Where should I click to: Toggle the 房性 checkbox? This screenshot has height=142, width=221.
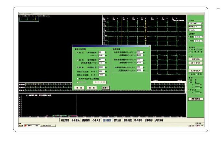pyautogui.click(x=78, y=52)
